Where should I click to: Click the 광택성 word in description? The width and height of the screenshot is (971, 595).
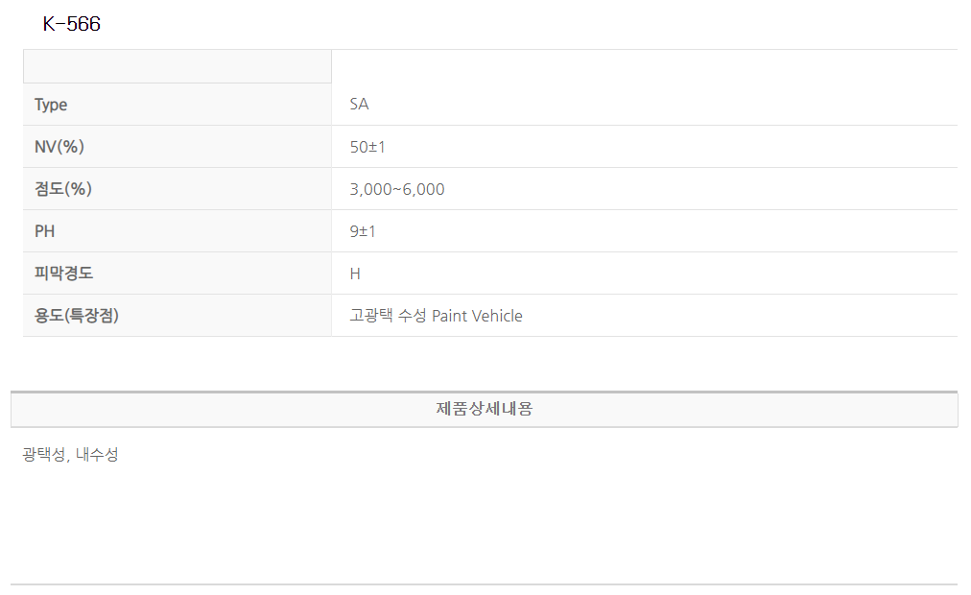pyautogui.click(x=43, y=455)
